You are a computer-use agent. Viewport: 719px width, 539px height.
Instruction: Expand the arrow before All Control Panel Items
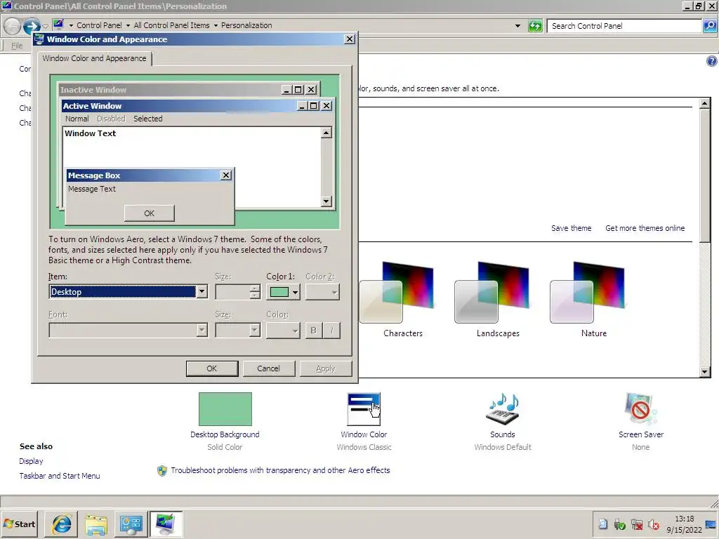[x=128, y=26]
